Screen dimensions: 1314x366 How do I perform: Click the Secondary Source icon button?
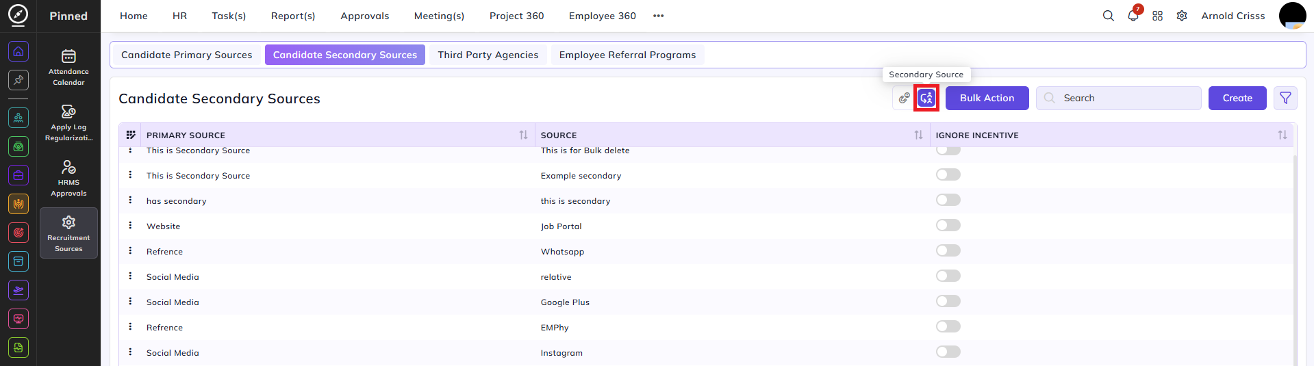[x=926, y=98]
